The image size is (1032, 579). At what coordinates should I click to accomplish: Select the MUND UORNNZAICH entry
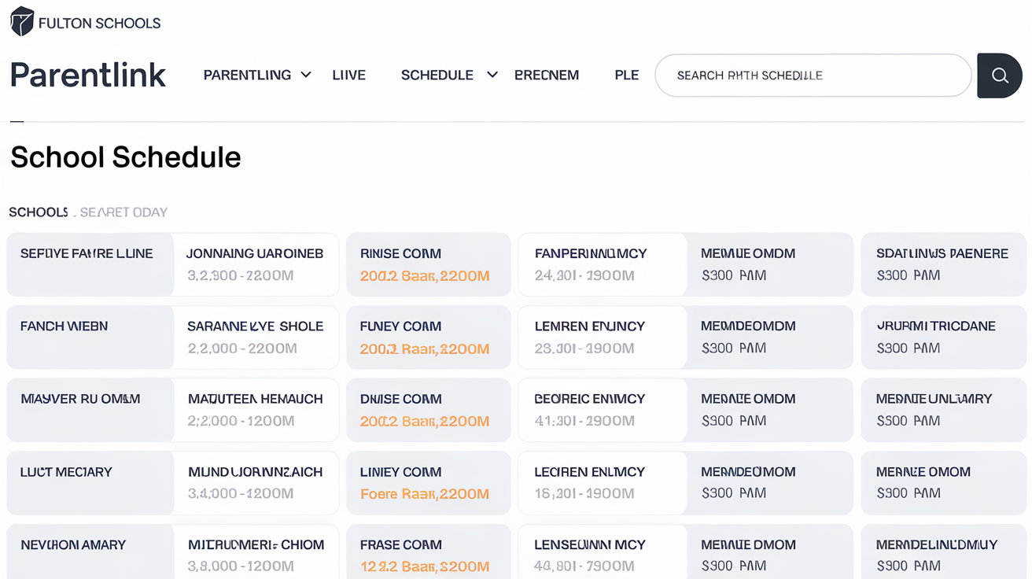click(x=256, y=483)
